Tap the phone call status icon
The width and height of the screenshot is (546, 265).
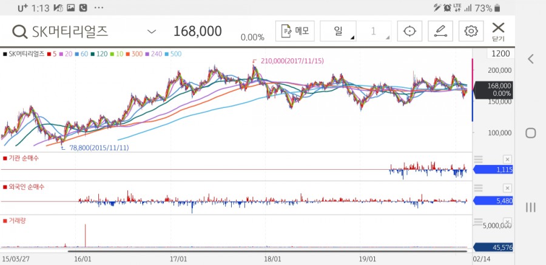(83, 8)
